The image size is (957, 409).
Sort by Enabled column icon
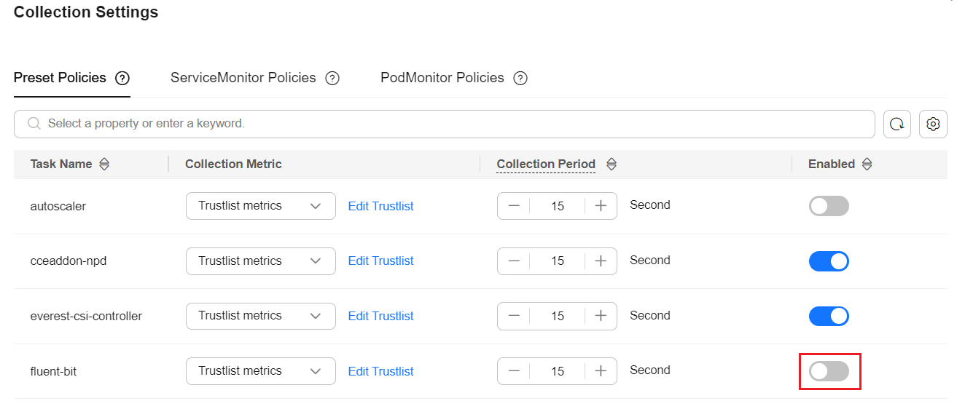click(867, 164)
